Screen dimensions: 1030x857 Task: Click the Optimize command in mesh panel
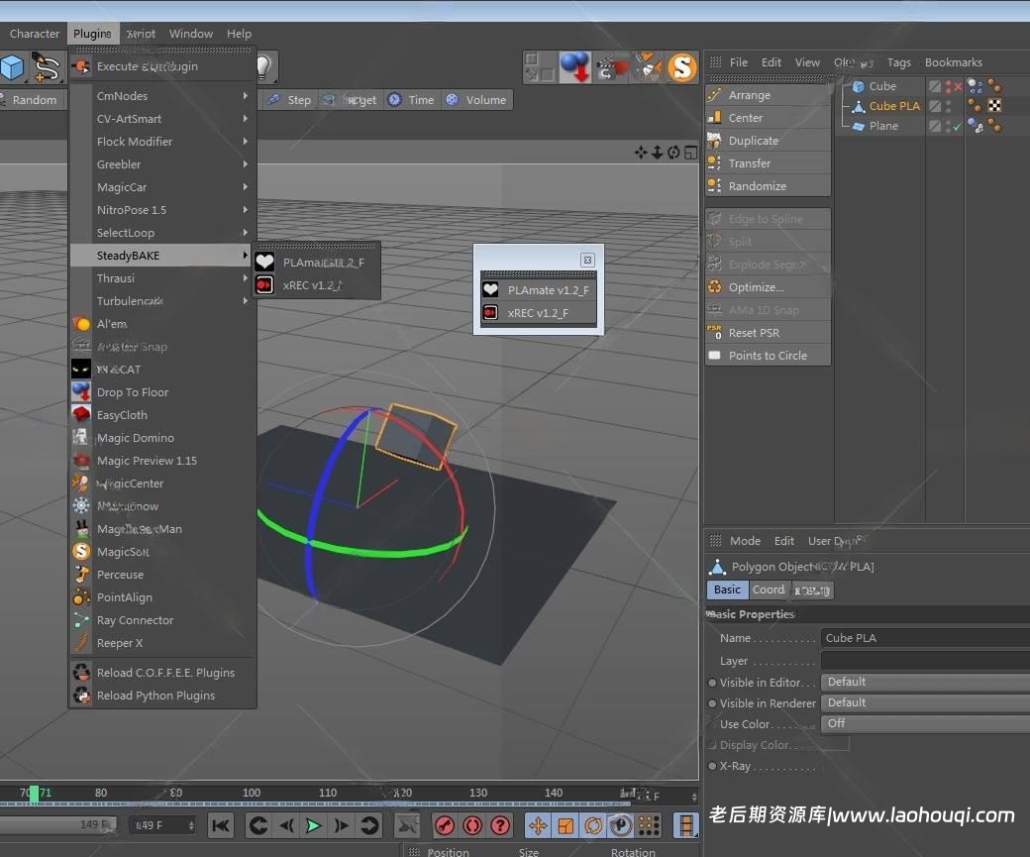tap(756, 287)
